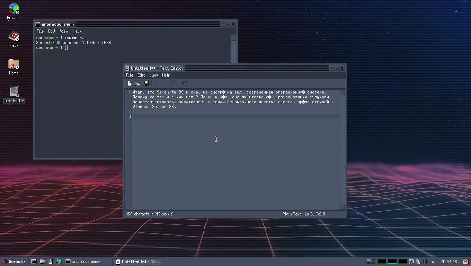Click the New file icon in Text Editor toolbar

coord(130,83)
